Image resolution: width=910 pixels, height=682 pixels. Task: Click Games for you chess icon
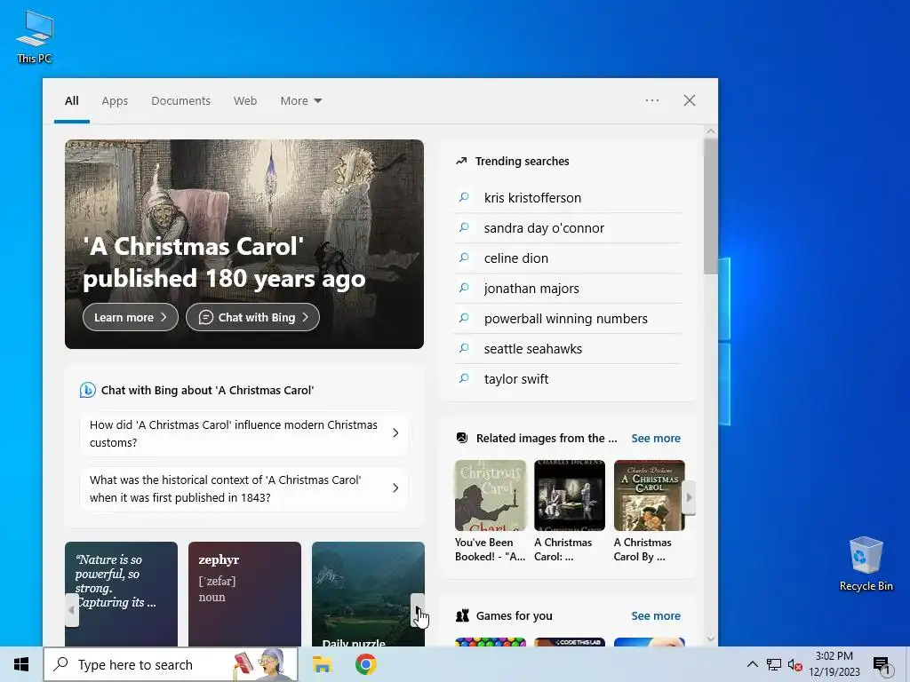(462, 616)
